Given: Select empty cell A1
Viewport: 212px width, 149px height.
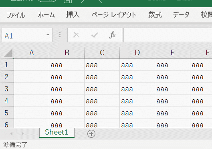Looking at the screenshot, I should pos(32,65).
